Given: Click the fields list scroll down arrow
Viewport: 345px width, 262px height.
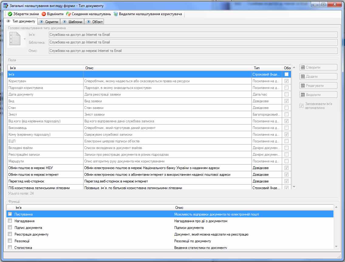Looking at the screenshot, I should (294, 187).
